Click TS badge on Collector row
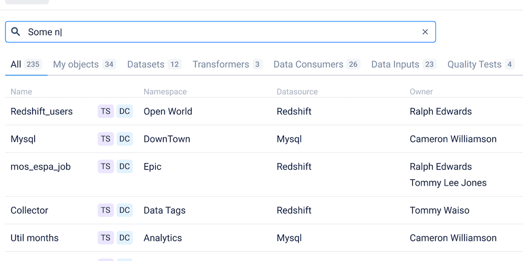Image resolution: width=523 pixels, height=261 pixels. 106,211
